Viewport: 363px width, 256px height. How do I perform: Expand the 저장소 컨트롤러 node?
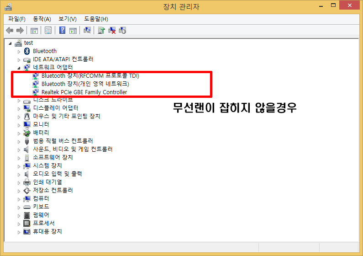[x=19, y=191]
